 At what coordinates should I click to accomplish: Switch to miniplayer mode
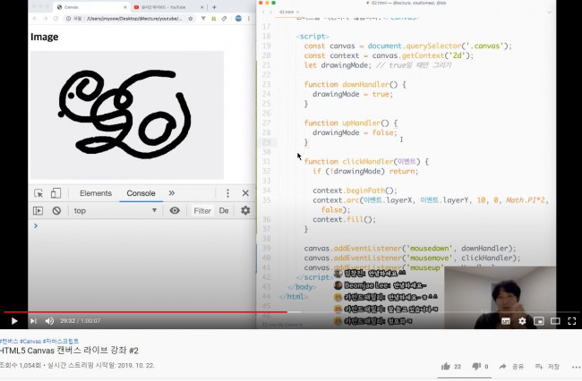click(538, 321)
